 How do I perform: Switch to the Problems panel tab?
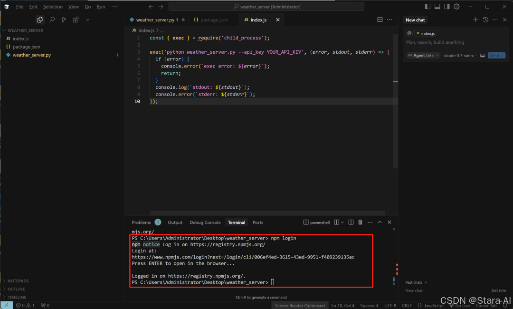(x=142, y=222)
